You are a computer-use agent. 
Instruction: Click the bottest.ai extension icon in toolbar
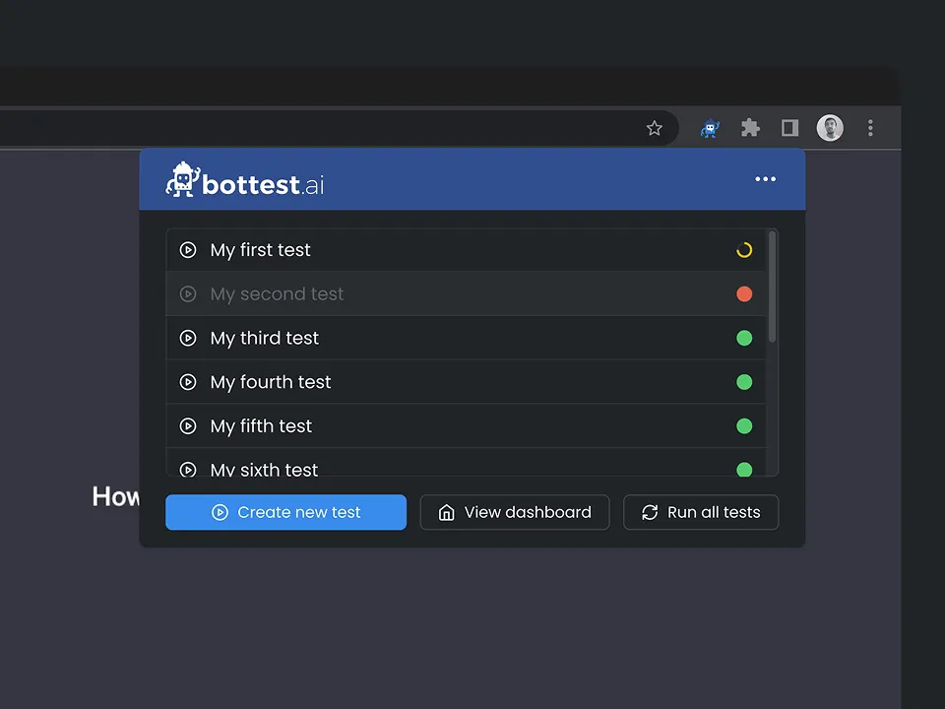tap(710, 128)
